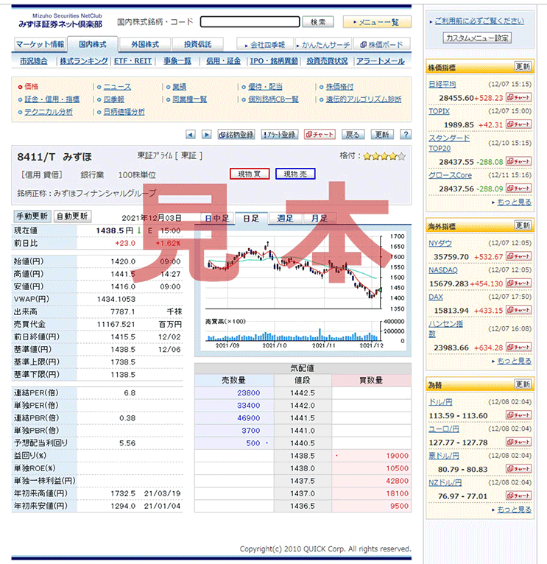Viewport: 547px width, 564px height.
Task: Open the chart icon for 日経平均
Action: pyautogui.click(x=518, y=97)
